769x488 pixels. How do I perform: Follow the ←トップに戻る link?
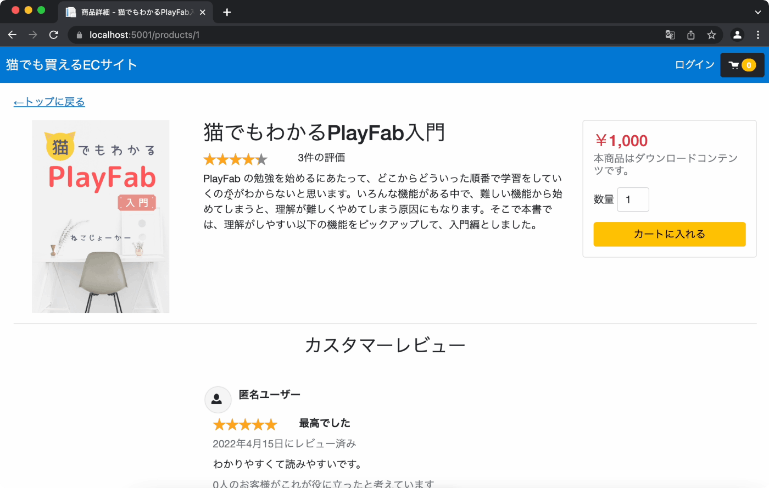click(49, 102)
